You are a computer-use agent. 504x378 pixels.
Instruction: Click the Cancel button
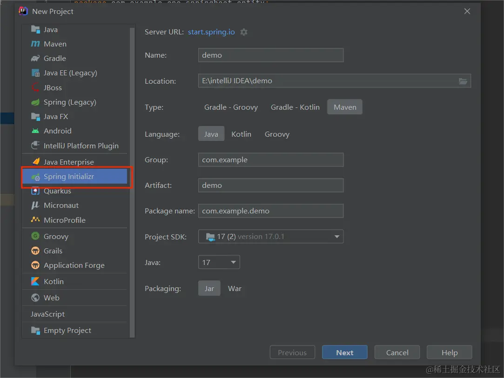[x=397, y=352]
